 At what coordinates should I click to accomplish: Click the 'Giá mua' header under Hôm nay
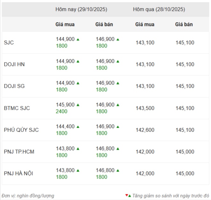pos(65,24)
